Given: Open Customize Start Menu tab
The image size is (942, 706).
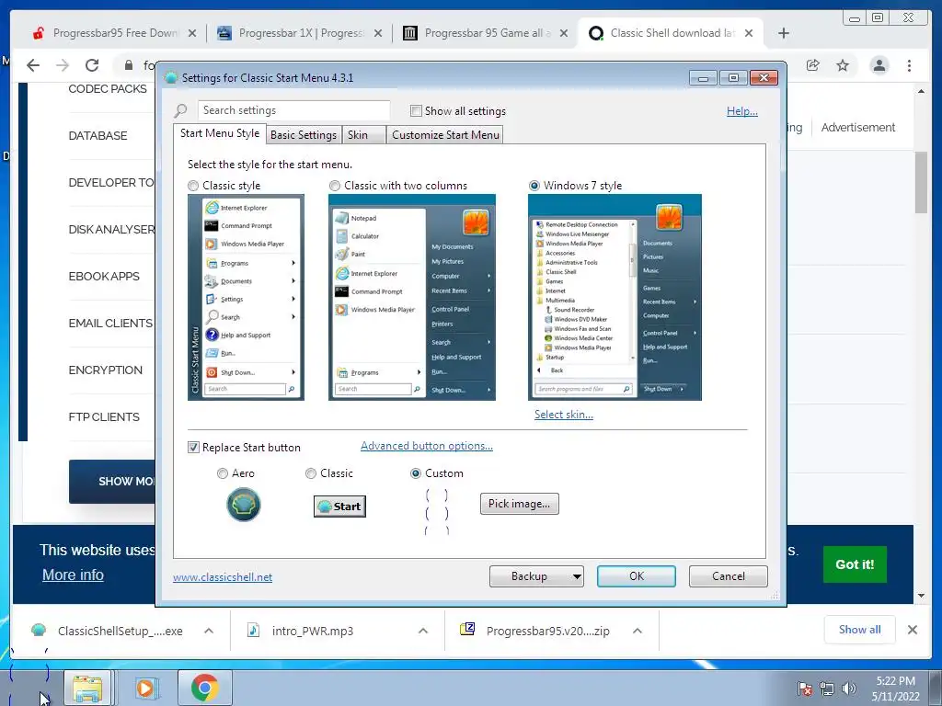Looking at the screenshot, I should pyautogui.click(x=445, y=135).
